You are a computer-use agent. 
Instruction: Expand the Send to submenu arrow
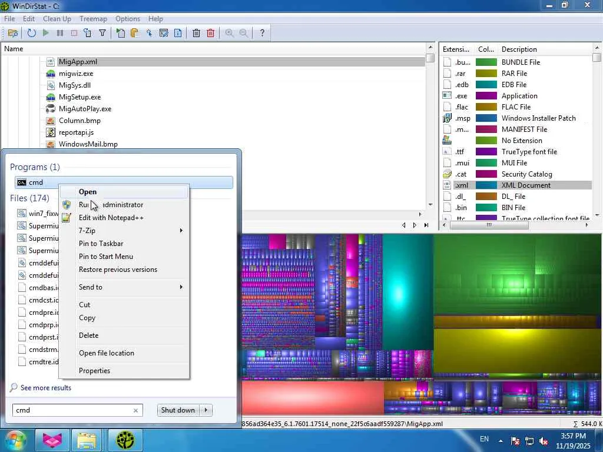pyautogui.click(x=181, y=287)
